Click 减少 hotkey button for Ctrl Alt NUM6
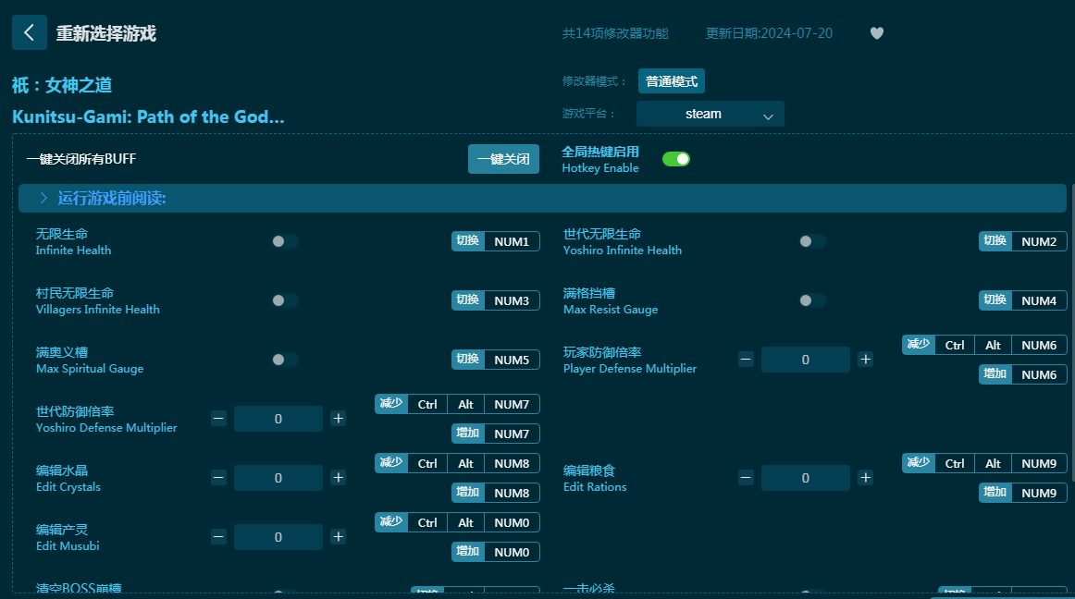Screen dimensions: 1075x599 pos(919,345)
